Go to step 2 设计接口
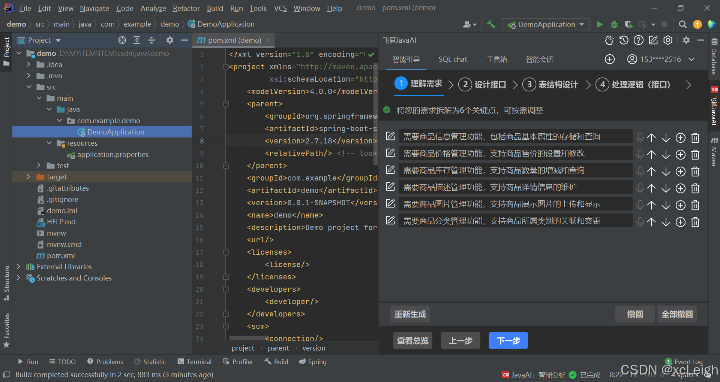The width and height of the screenshot is (720, 382). point(482,84)
